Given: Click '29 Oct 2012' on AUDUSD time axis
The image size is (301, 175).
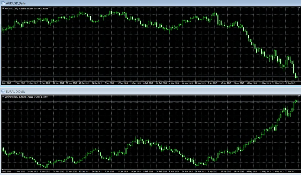Looking at the screenshot, I should tap(32, 83).
